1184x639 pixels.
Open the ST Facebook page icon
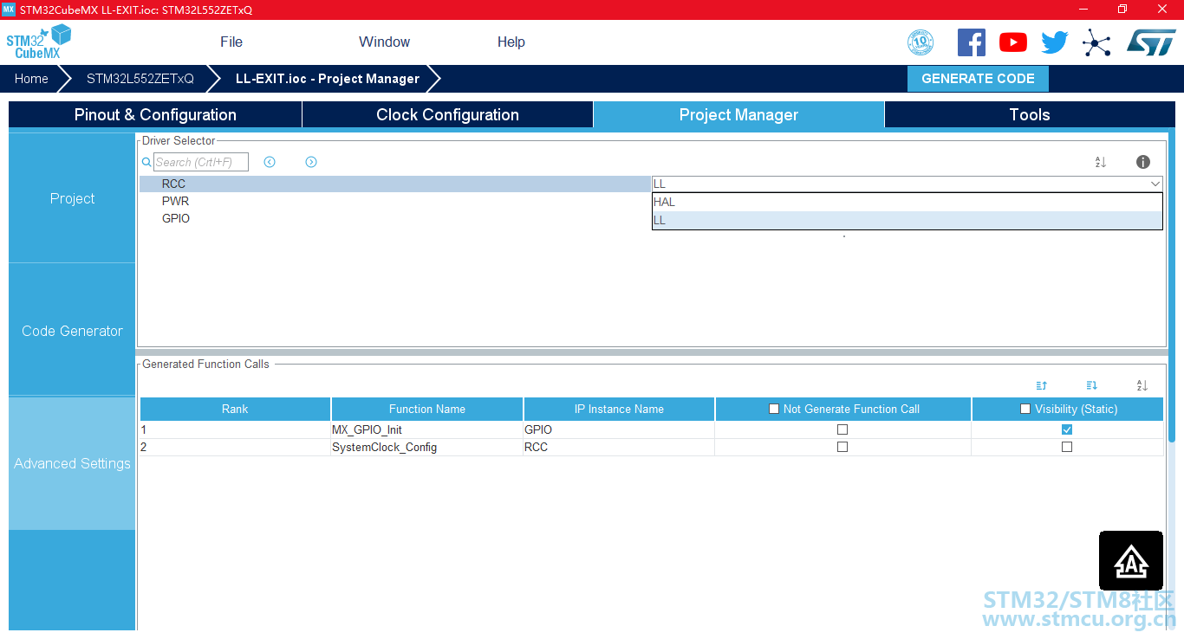971,42
